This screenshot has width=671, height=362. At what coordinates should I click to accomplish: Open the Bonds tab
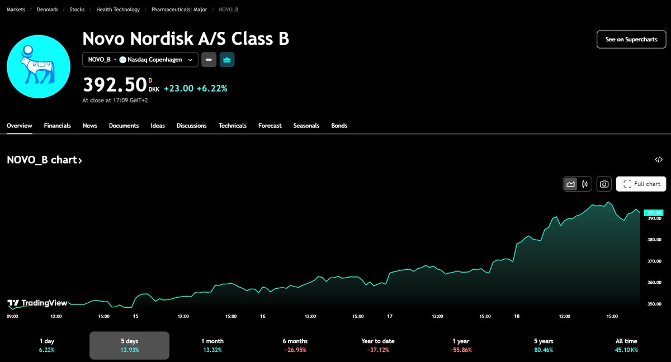[x=339, y=126]
